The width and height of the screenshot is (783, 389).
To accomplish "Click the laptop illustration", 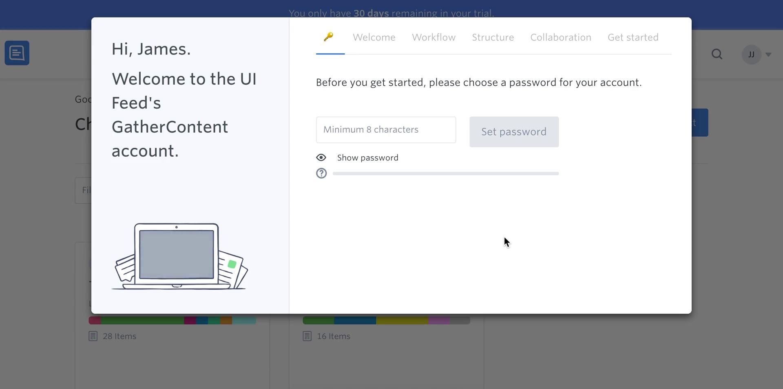I will pyautogui.click(x=179, y=256).
